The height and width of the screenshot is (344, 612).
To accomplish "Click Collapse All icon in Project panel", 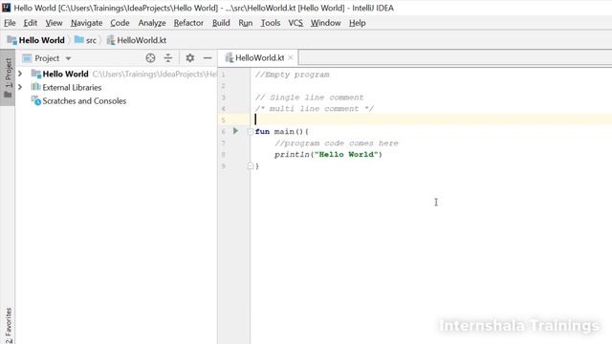I will pos(168,58).
